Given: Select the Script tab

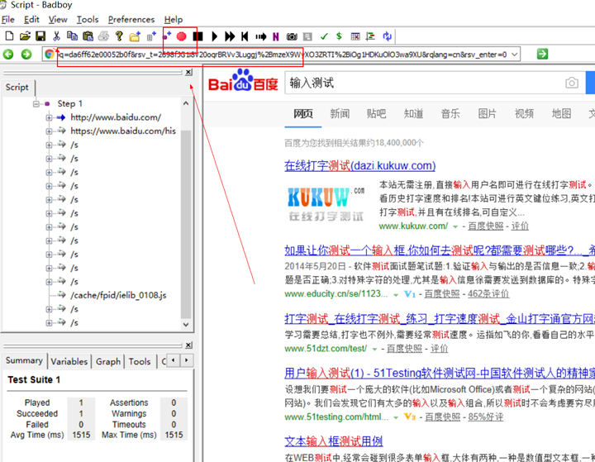Looking at the screenshot, I should [x=17, y=88].
